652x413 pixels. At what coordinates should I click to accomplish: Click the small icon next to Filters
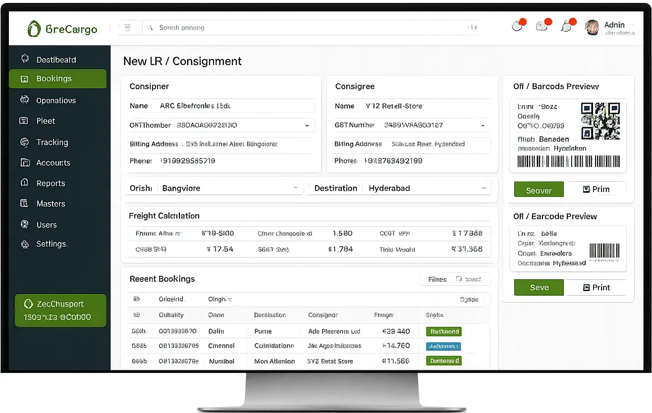[459, 279]
